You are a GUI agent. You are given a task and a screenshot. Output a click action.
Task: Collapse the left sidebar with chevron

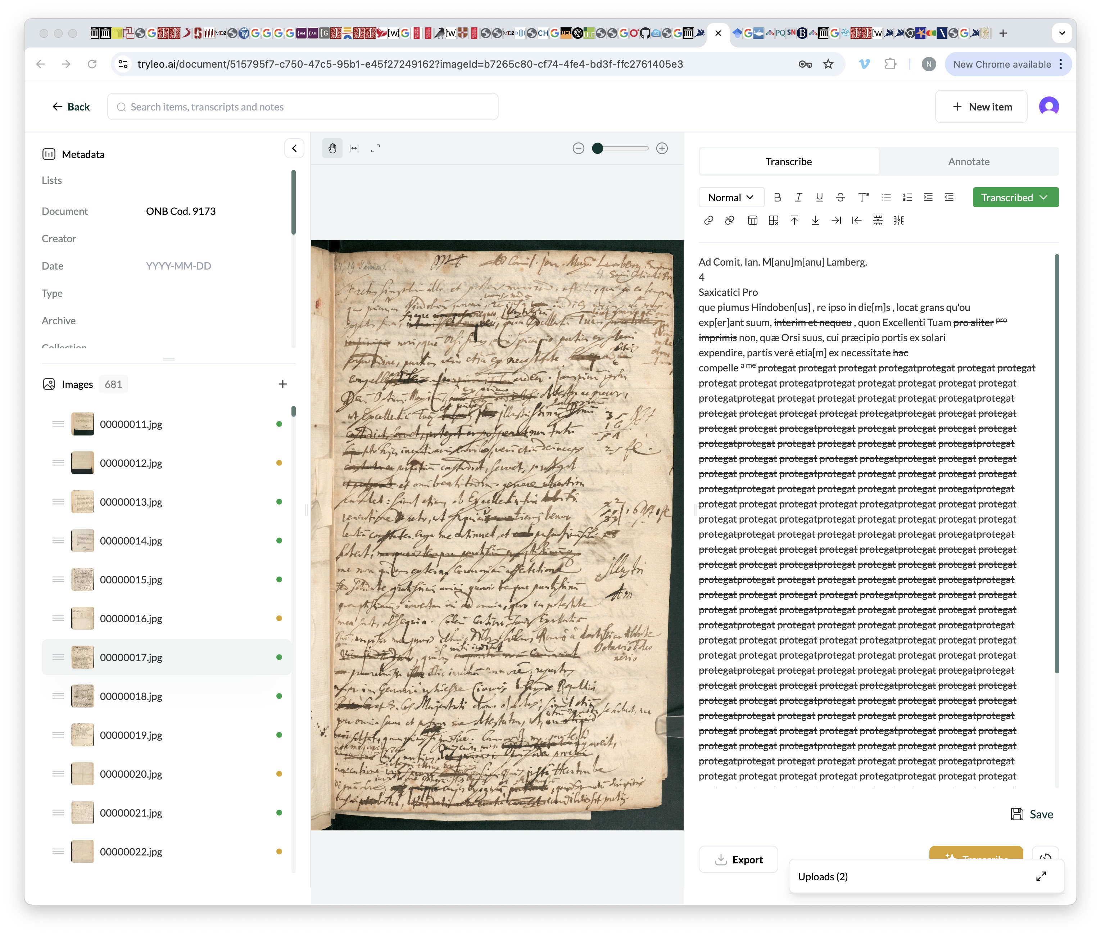(294, 148)
